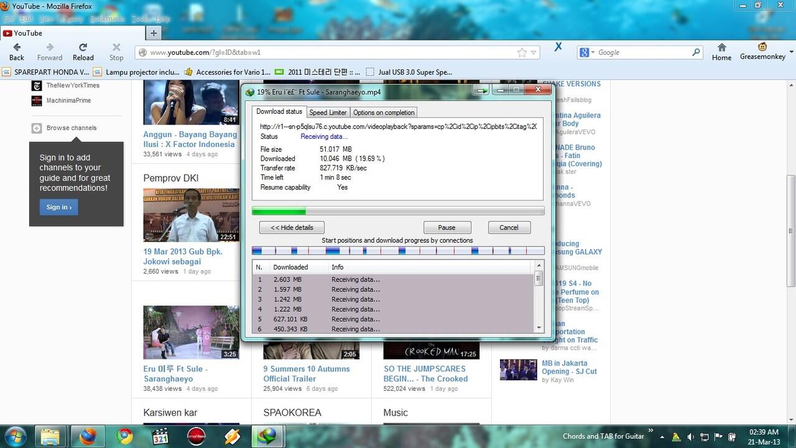Open Browse channels link

tap(72, 128)
